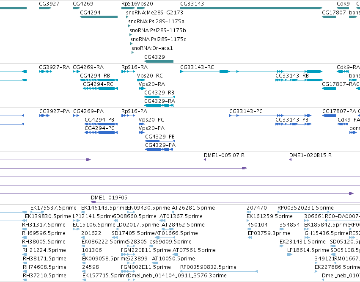Click AT01367.5prime EST label
Viewport: 360px width, 282px height.
181,216
